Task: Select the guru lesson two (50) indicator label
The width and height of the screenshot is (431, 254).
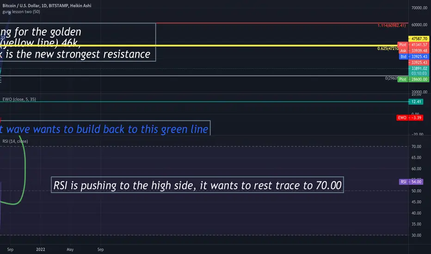Action: 21,12
